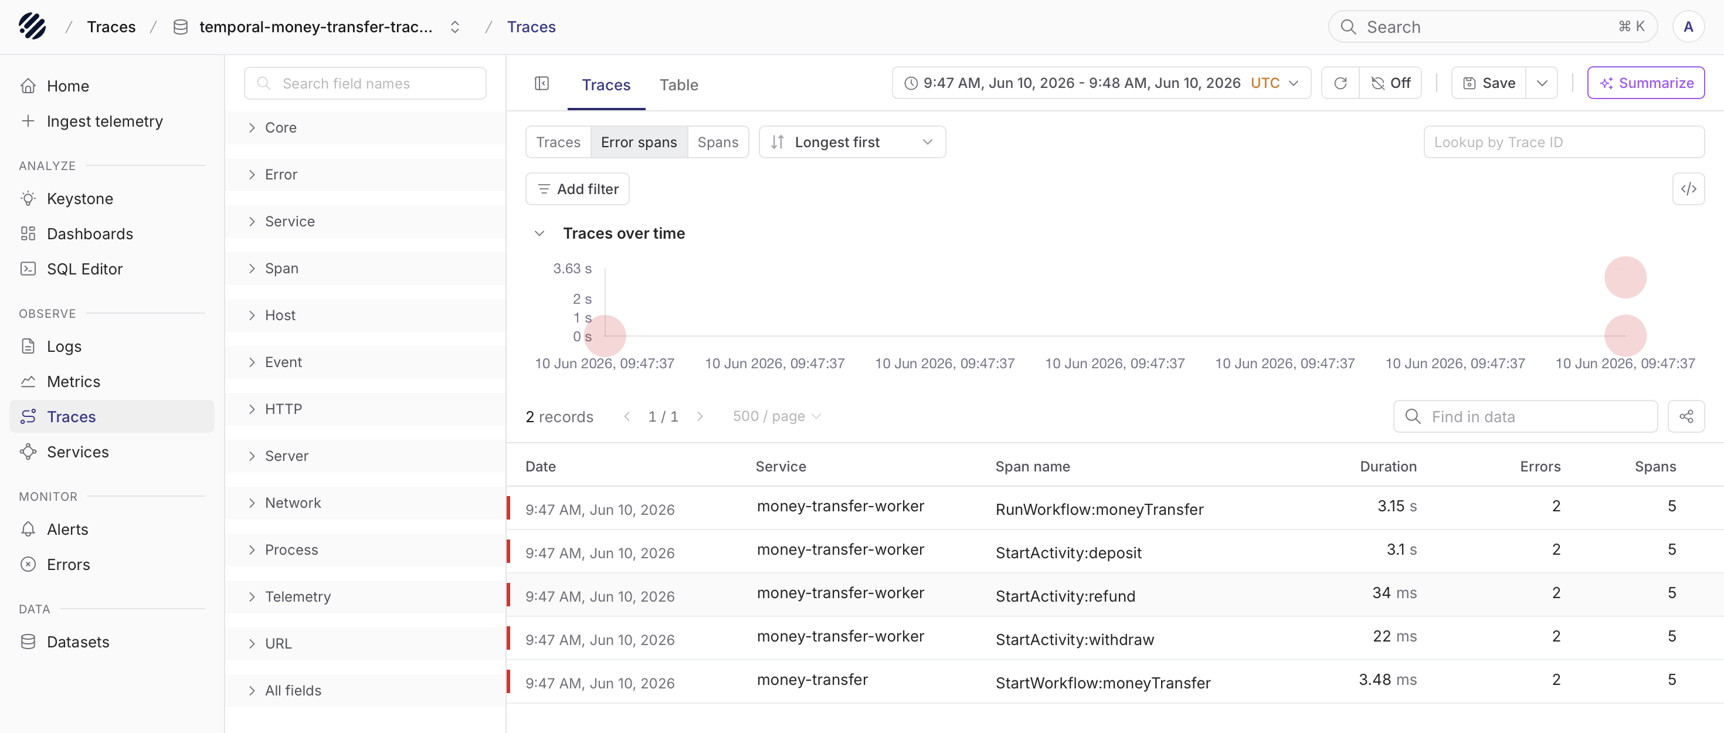This screenshot has height=733, width=1724.
Task: Go to the previous results page
Action: (627, 416)
